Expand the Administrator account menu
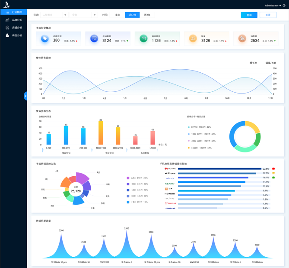Screen dimensions: 289x268 tap(273, 6)
